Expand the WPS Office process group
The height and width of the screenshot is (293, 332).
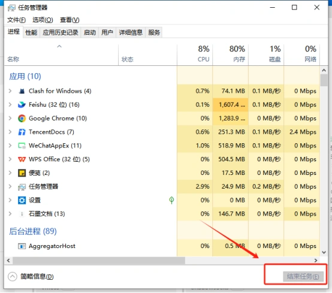click(x=10, y=159)
